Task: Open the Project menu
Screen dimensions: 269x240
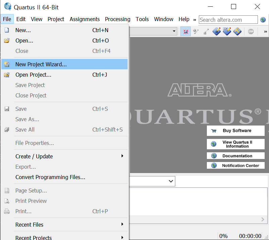Action: coord(56,19)
